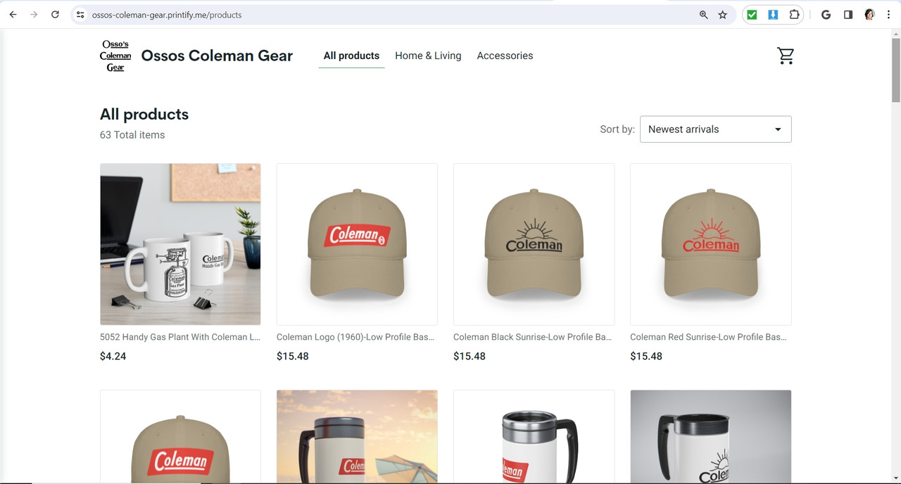Screen dimensions: 901x484
Task: Click the All products heading
Action: tap(144, 114)
